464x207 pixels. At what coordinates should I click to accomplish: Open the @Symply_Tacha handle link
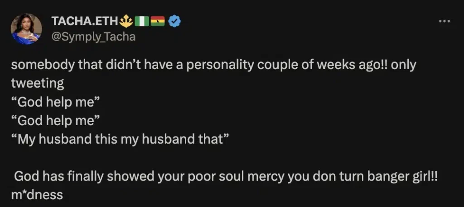94,37
